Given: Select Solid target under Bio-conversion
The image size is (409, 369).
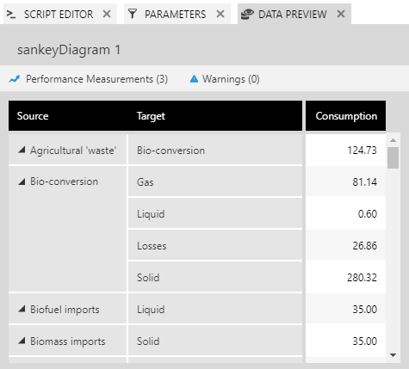Looking at the screenshot, I should click(x=215, y=277).
